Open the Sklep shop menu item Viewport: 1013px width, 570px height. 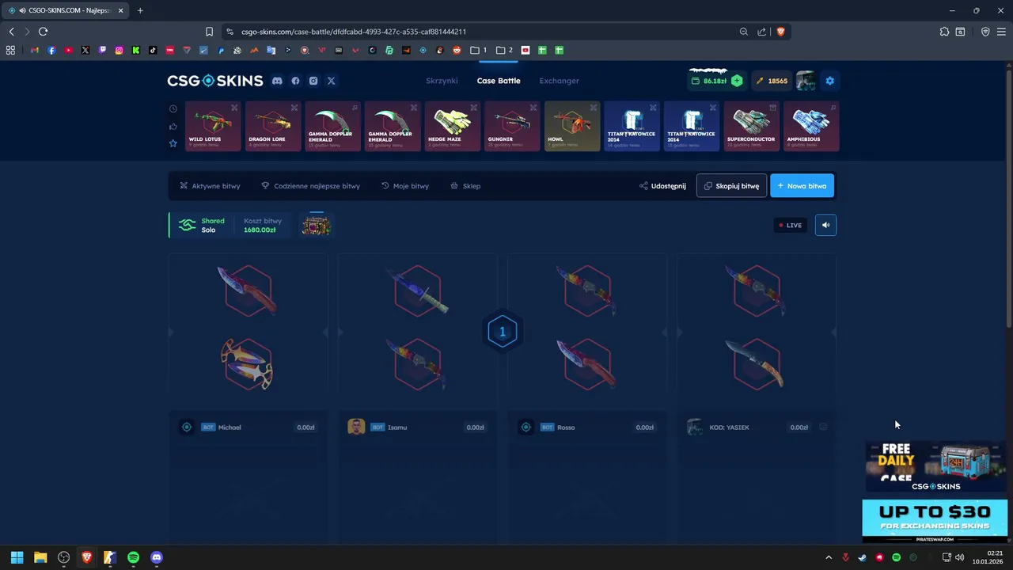(x=465, y=186)
